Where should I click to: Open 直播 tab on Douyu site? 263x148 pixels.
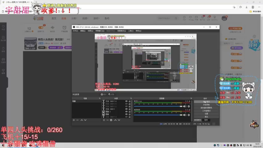[x=64, y=18]
